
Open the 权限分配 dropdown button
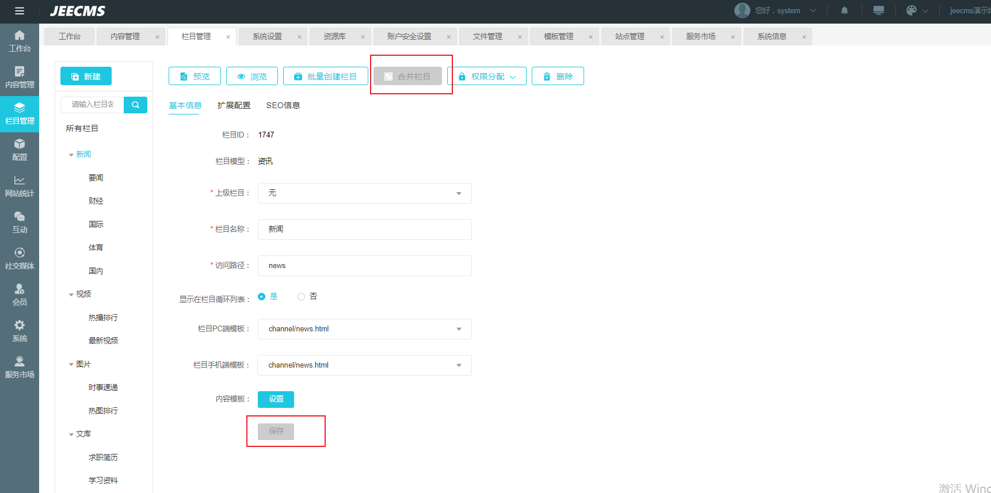tap(487, 77)
